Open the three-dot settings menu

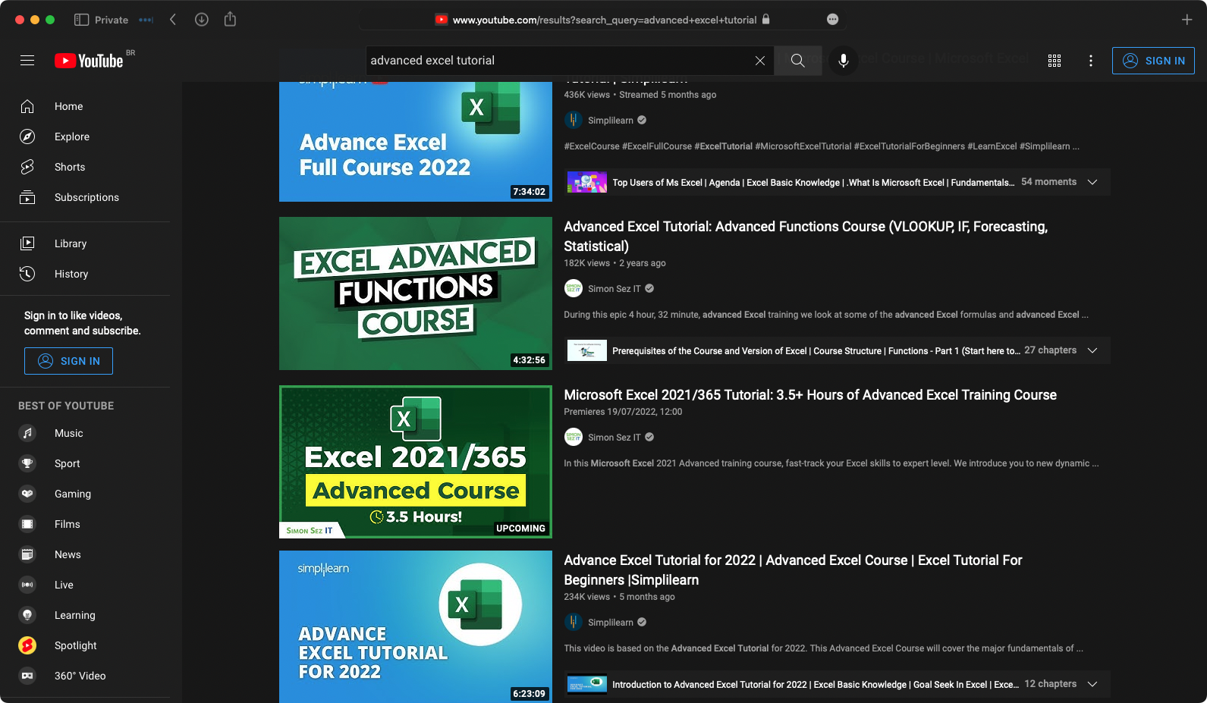coord(1091,61)
